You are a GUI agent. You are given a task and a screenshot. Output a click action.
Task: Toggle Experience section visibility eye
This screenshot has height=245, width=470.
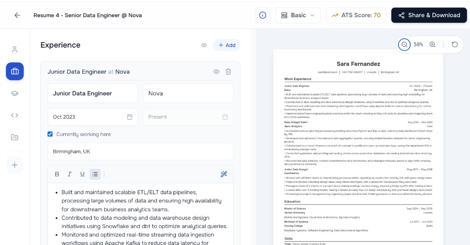point(204,45)
